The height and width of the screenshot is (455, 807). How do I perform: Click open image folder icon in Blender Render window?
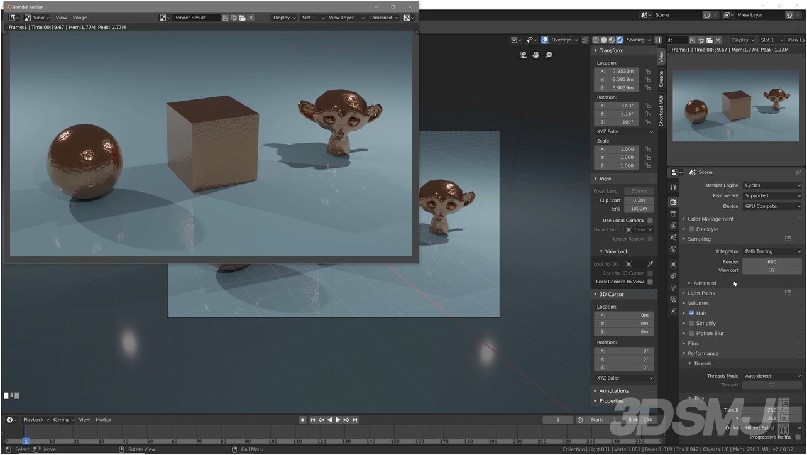242,18
